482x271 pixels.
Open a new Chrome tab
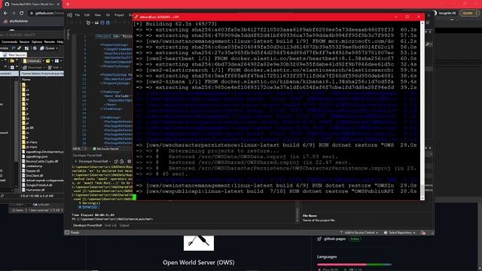(x=68, y=5)
